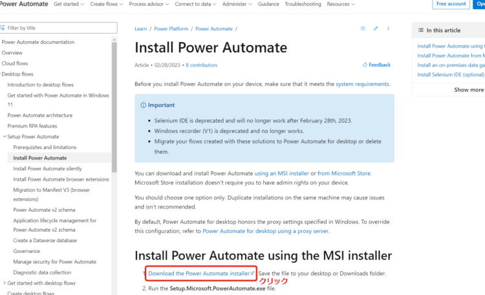Screen dimensions: 485x295
Task: Open the system requirements link
Action: coord(362,84)
